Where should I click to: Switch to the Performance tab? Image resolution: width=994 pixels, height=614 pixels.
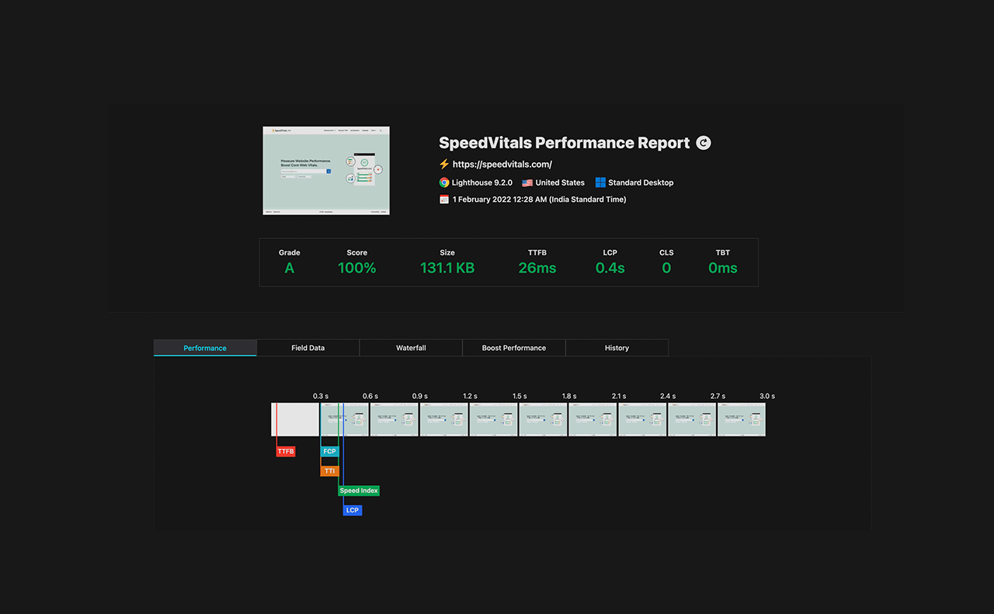(205, 348)
